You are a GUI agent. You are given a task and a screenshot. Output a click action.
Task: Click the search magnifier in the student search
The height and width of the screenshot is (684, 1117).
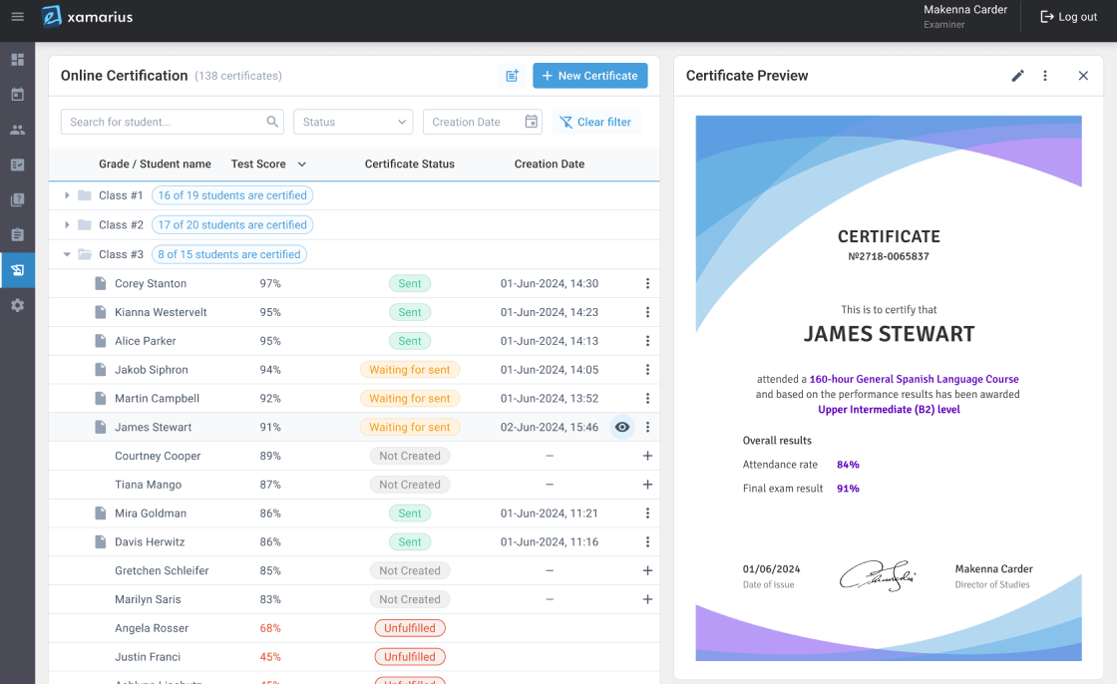tap(272, 121)
